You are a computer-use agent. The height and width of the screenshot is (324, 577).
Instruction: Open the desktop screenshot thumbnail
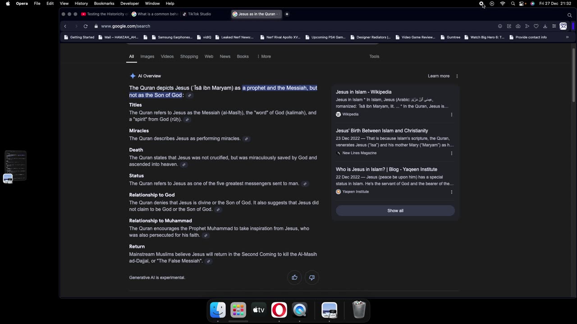pos(15,165)
